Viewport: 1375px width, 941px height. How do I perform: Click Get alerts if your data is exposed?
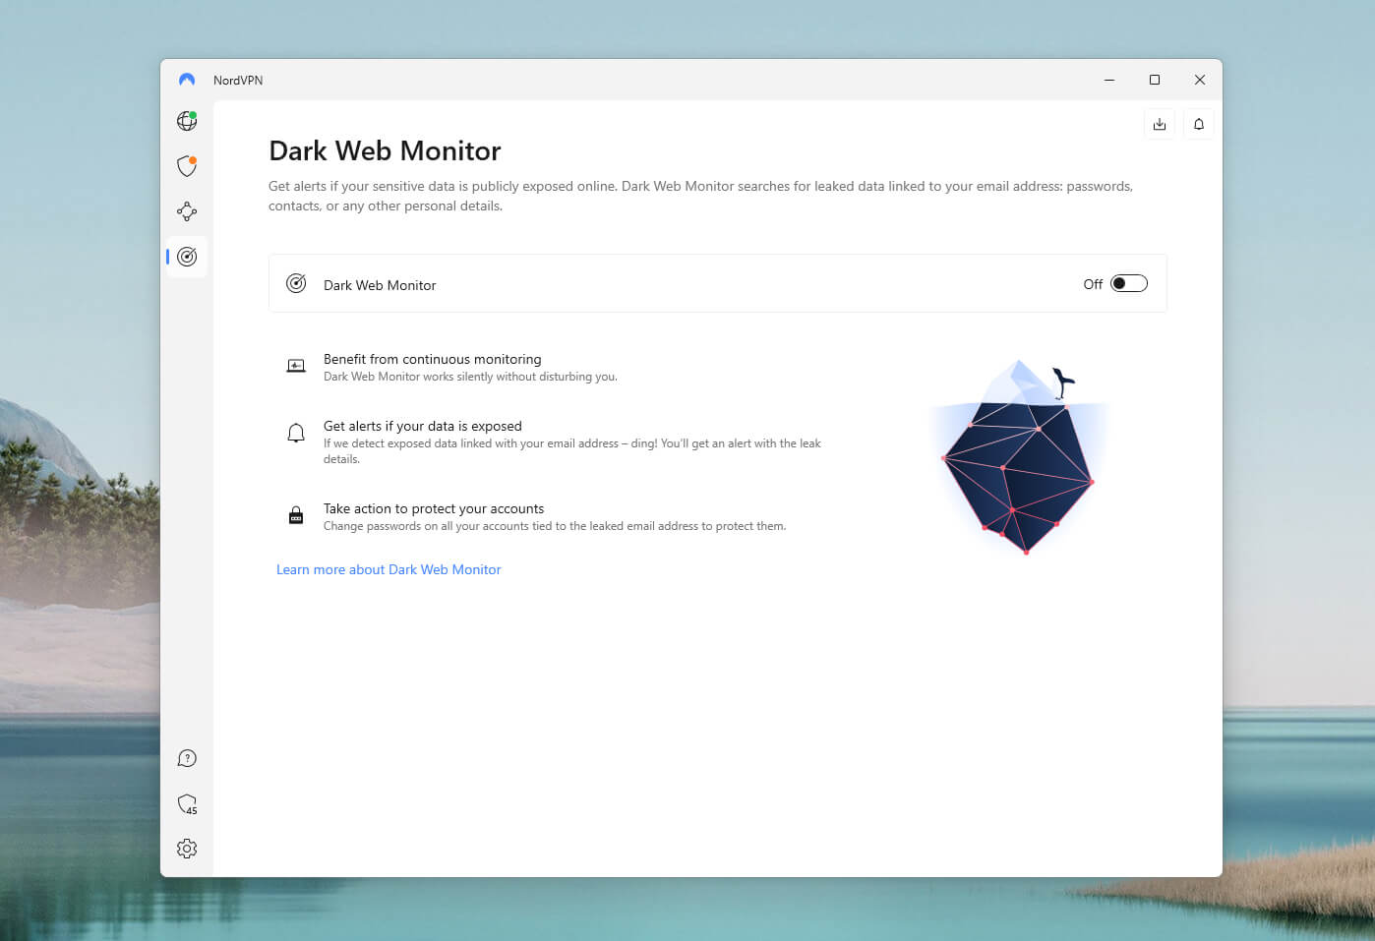(x=423, y=426)
